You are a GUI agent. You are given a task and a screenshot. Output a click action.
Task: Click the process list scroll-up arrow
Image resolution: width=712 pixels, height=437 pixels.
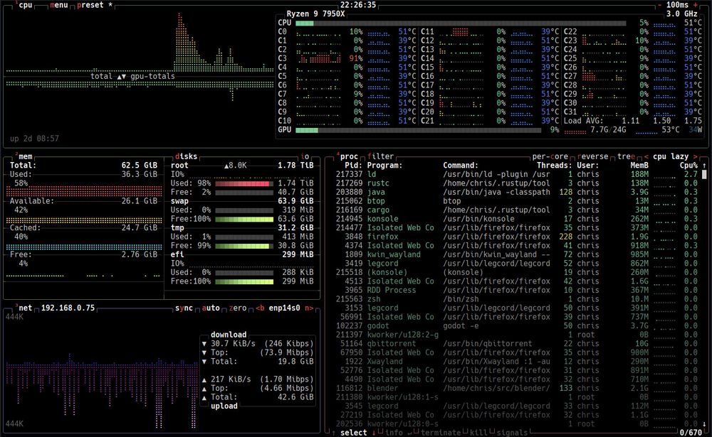click(704, 166)
